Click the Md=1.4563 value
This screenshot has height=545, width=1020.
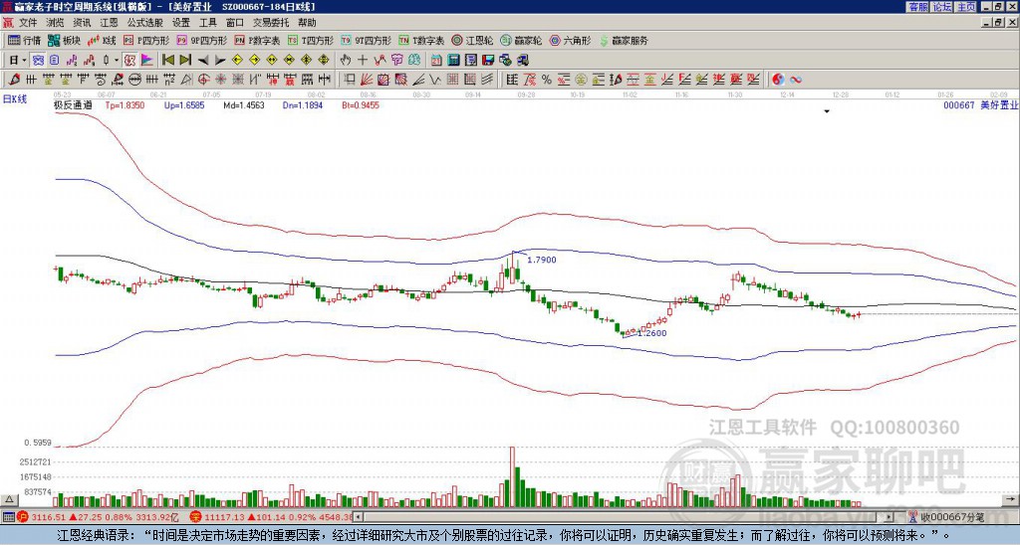coord(244,104)
